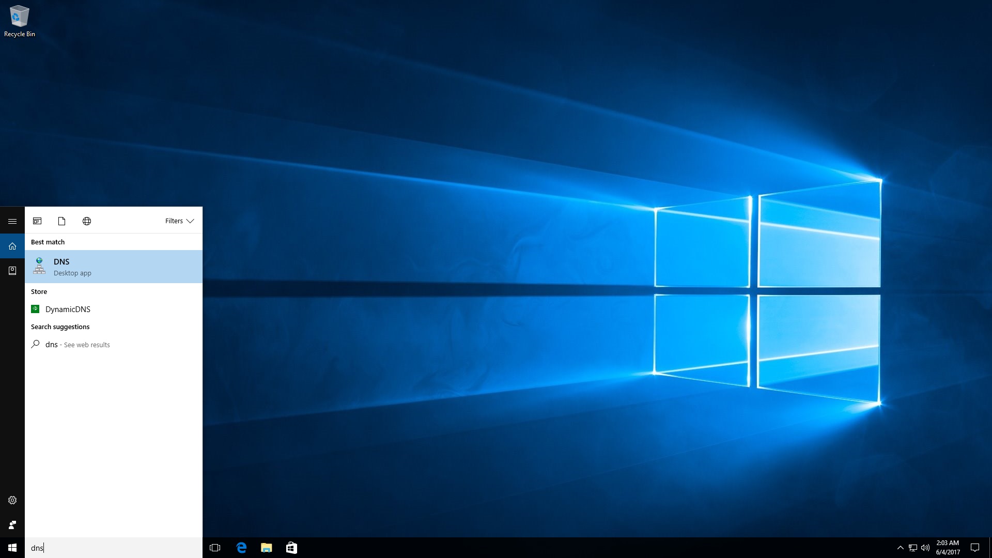This screenshot has width=992, height=558.
Task: Select the Home search tab icon
Action: pos(12,246)
